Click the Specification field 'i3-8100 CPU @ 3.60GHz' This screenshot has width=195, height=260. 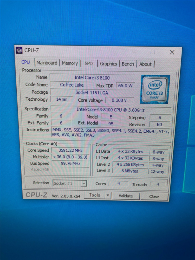tap(110, 110)
